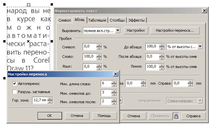Confirm with OK in Настройки переноса

[50, 116]
